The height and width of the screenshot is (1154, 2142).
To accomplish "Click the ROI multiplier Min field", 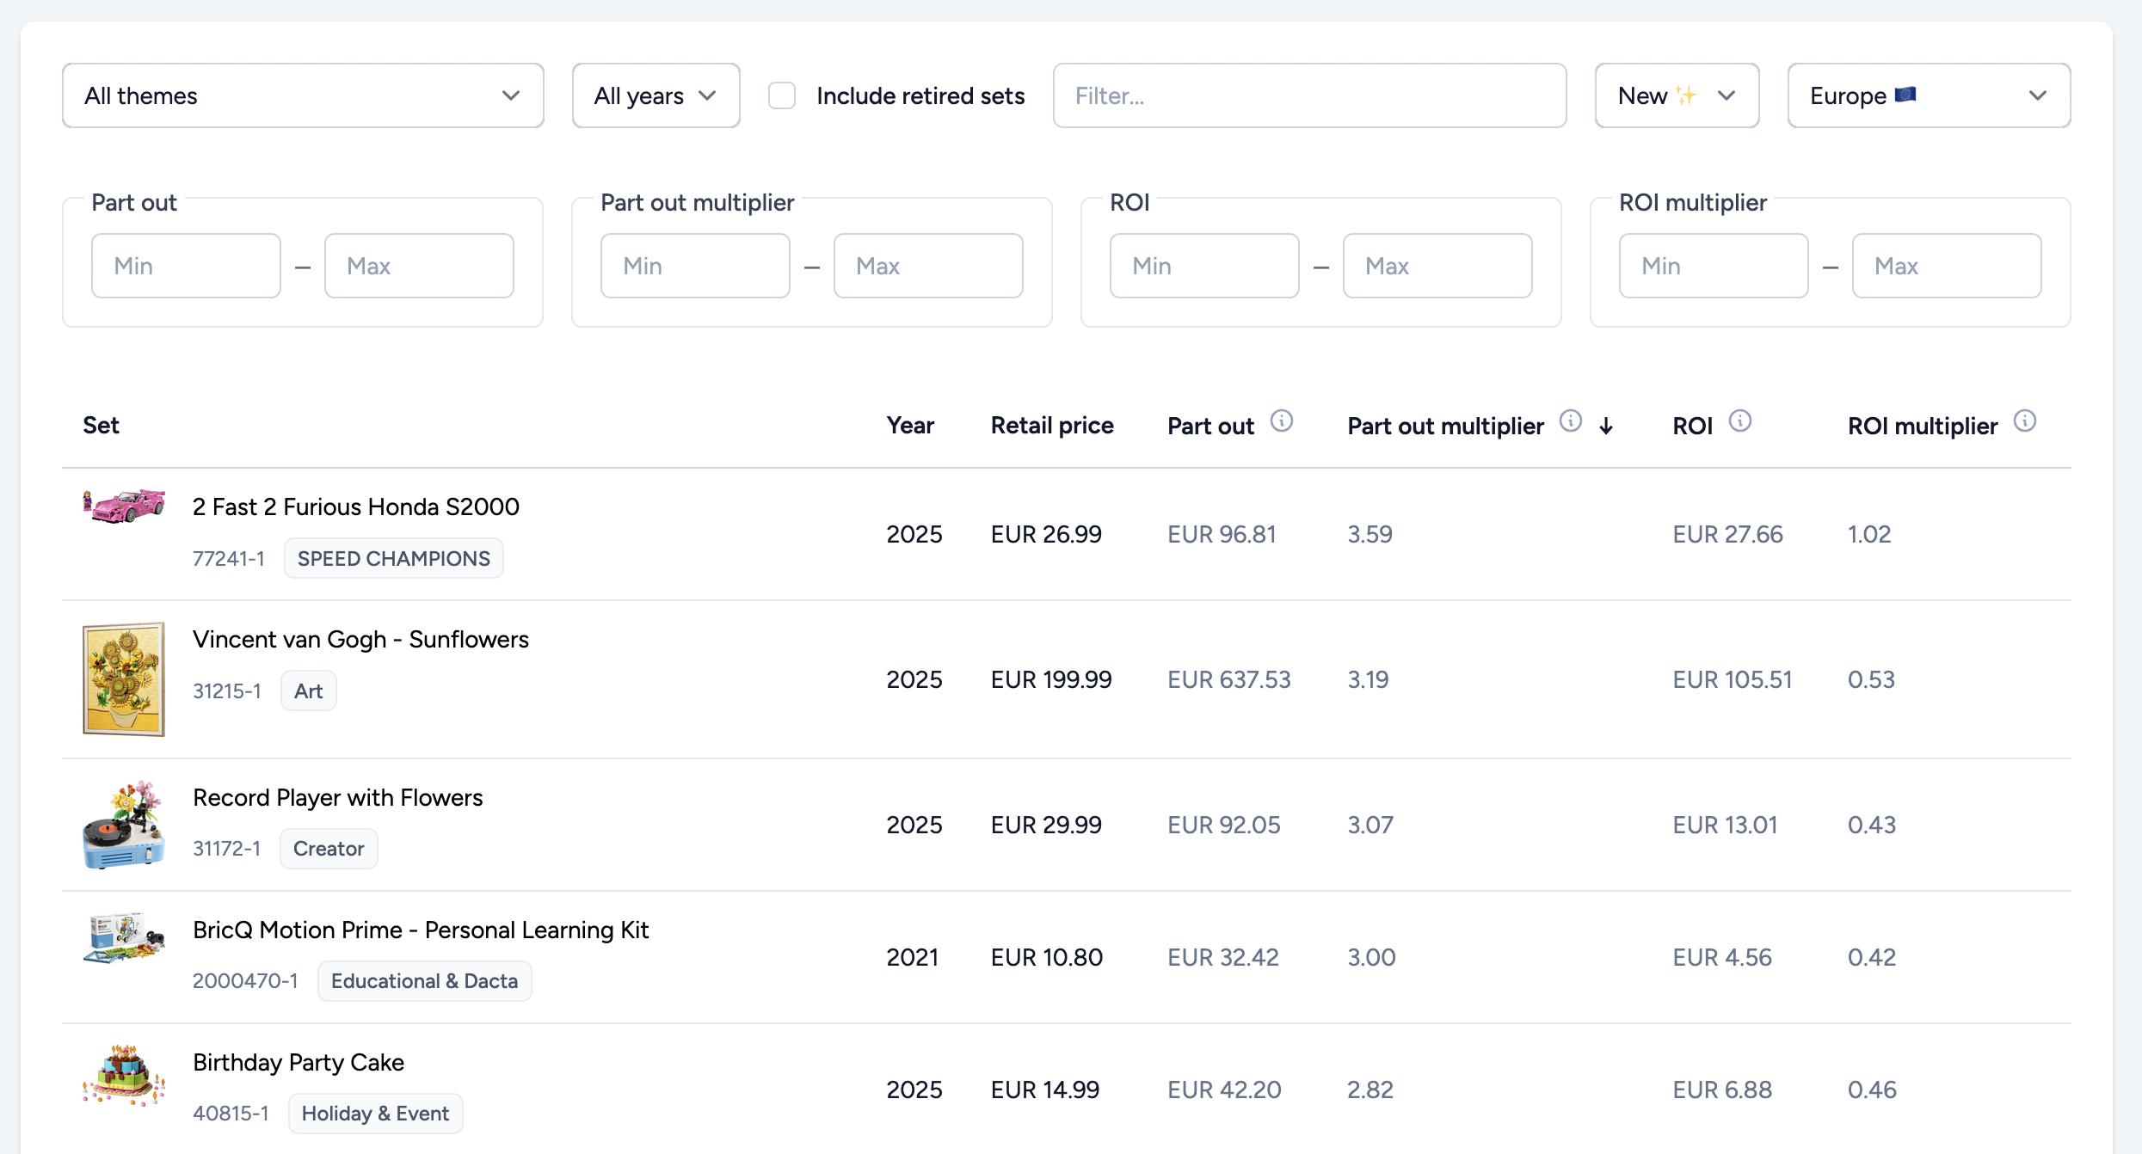I will 1714,266.
